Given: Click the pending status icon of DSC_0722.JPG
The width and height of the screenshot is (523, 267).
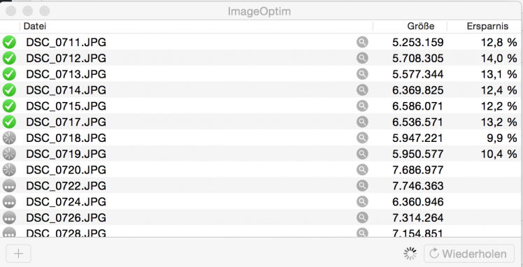Looking at the screenshot, I should 9,186.
